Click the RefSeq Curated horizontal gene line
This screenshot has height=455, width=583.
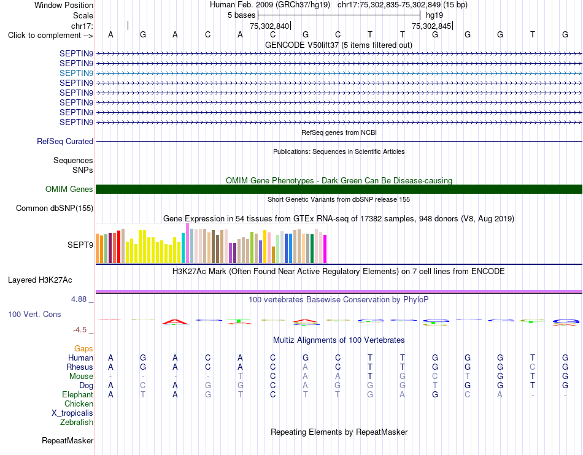(339, 142)
